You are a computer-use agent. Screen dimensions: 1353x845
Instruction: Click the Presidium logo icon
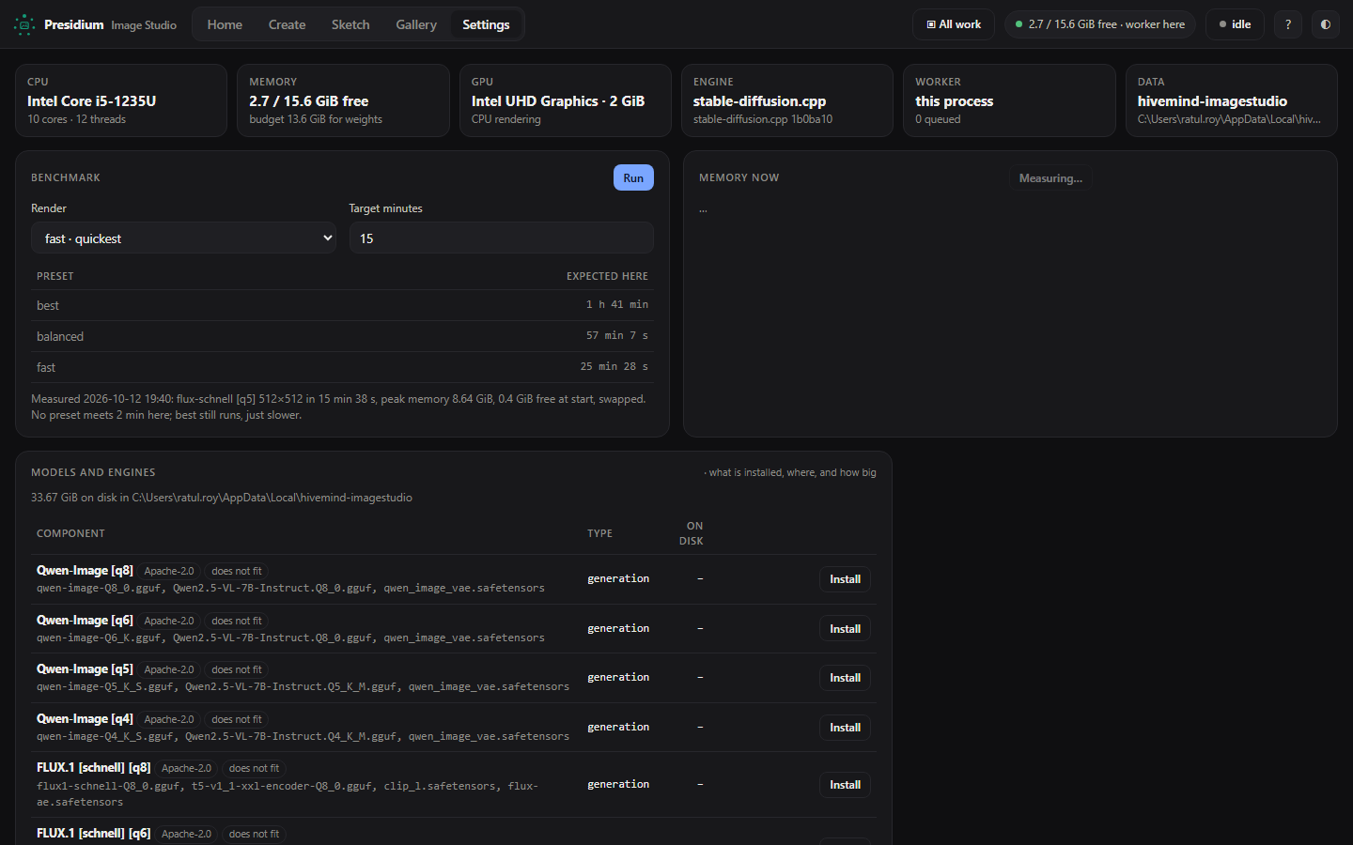pyautogui.click(x=24, y=24)
